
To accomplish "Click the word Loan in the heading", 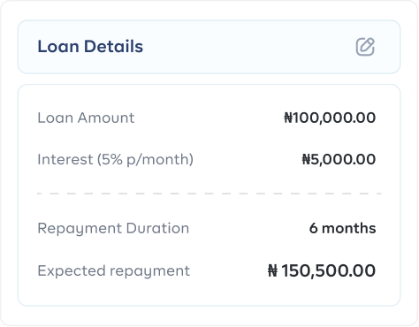I will click(x=58, y=47).
